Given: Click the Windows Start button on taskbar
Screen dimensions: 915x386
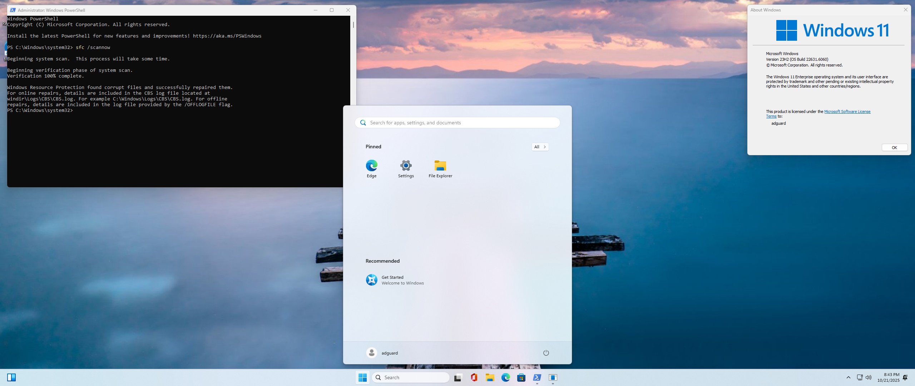Looking at the screenshot, I should pos(362,377).
